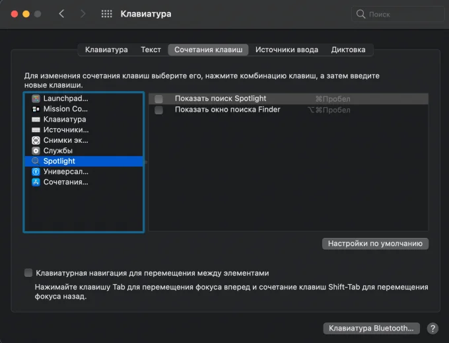Go back with the left chevron

click(61, 14)
